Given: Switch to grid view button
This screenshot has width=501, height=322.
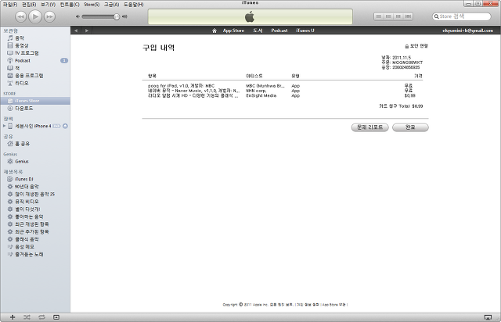Looking at the screenshot, I should click(x=398, y=16).
